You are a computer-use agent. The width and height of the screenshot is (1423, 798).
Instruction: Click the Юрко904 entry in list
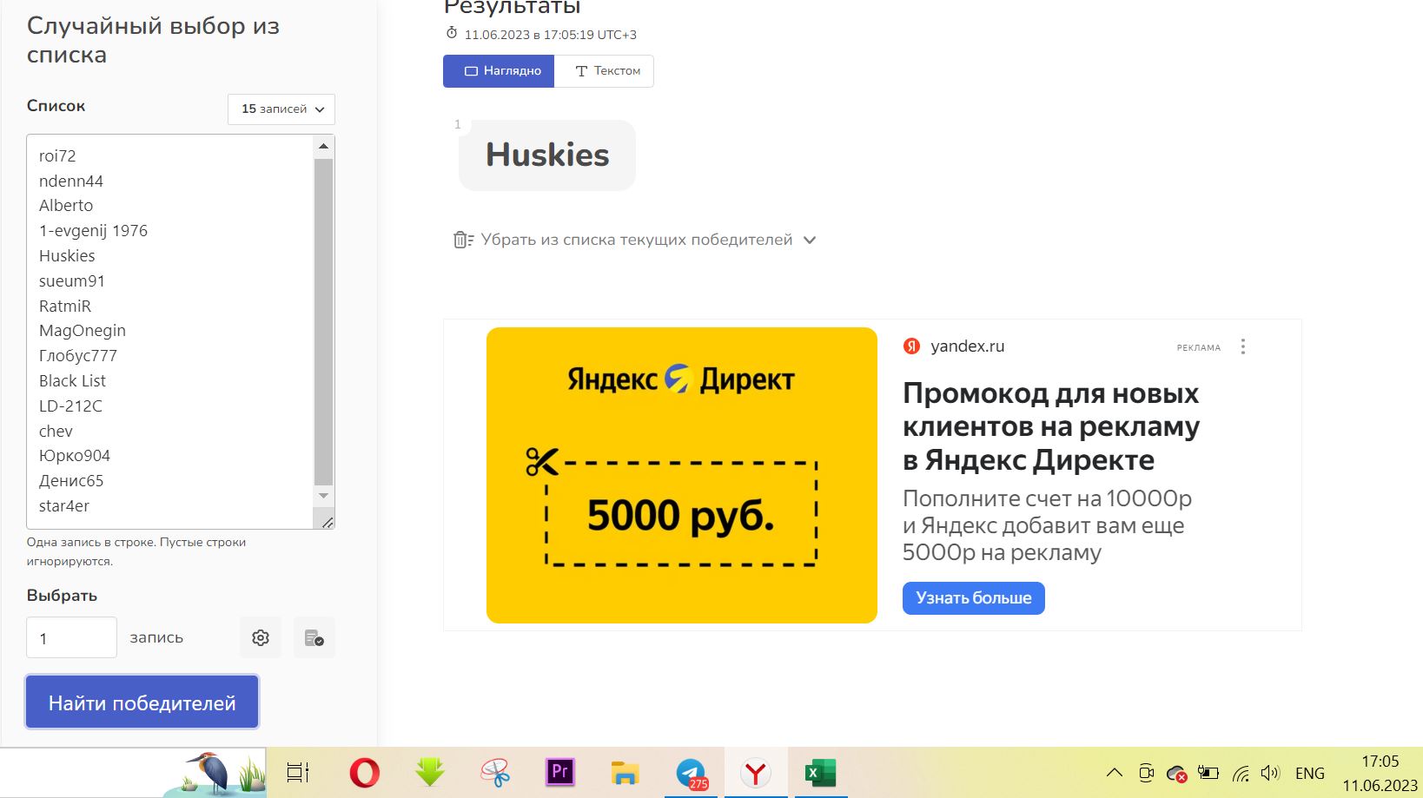[x=75, y=456]
